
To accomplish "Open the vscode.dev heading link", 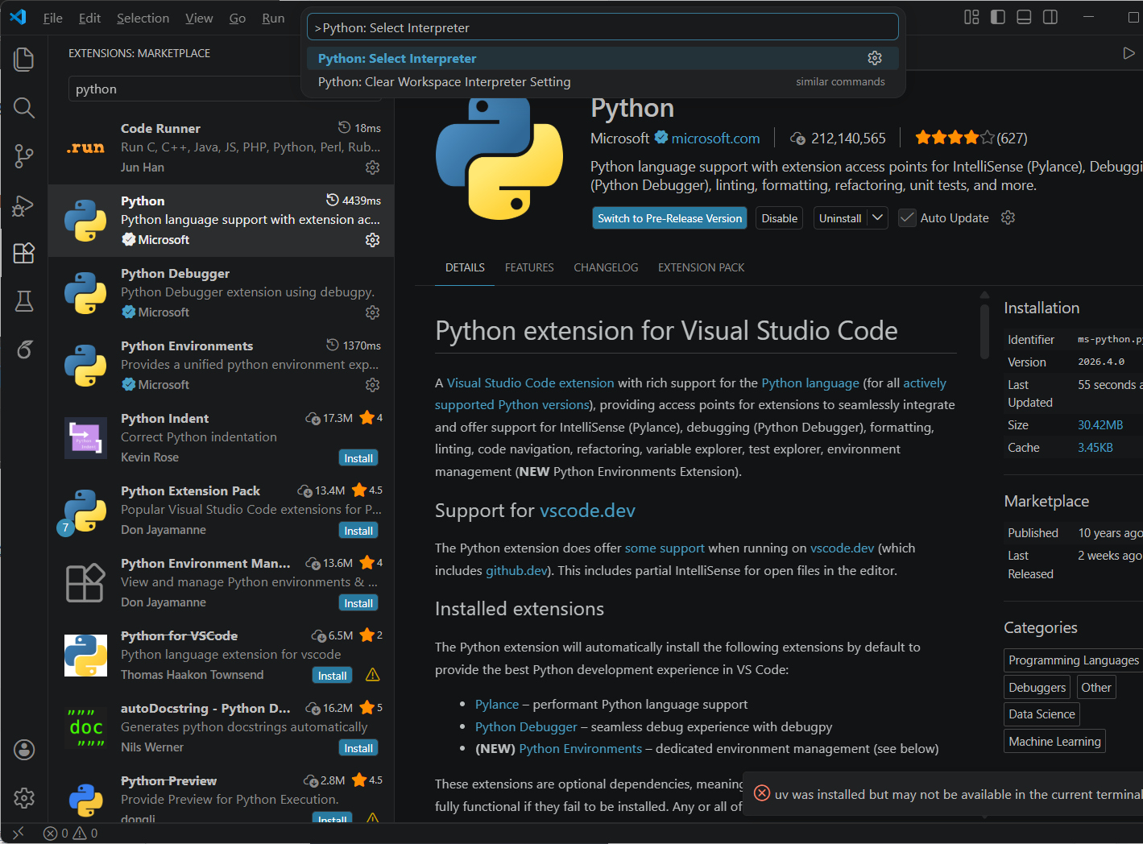I will coord(587,511).
